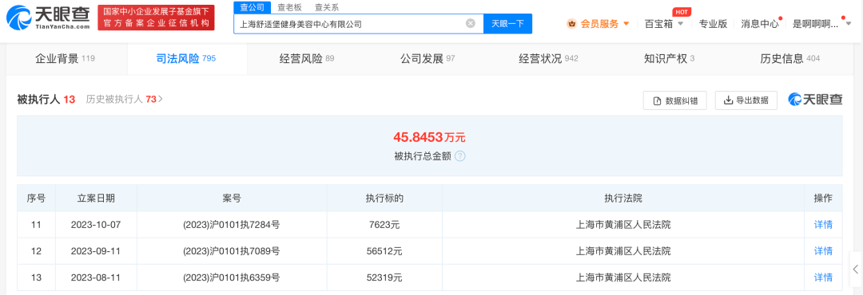
Task: Click the 7623元 amount cell
Action: coord(384,224)
